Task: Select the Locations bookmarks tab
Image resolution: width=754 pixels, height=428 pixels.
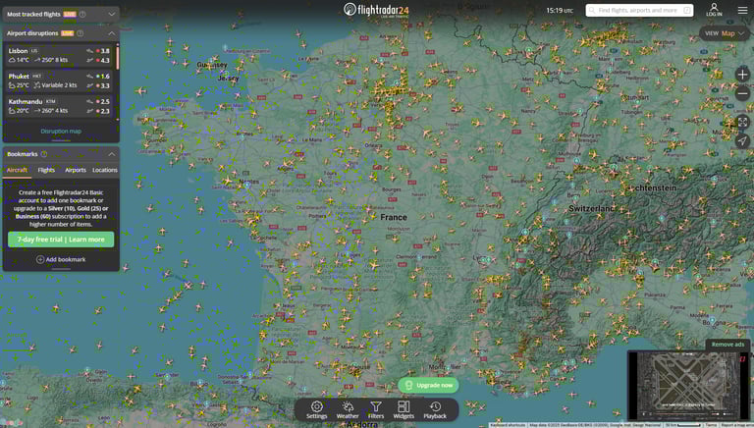Action: click(105, 170)
